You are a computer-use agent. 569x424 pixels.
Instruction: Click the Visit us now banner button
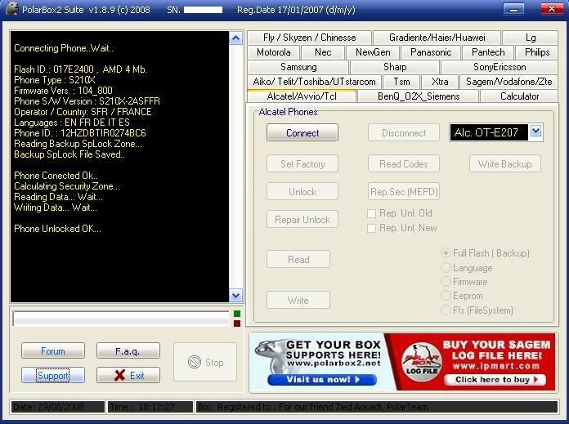pyautogui.click(x=322, y=379)
